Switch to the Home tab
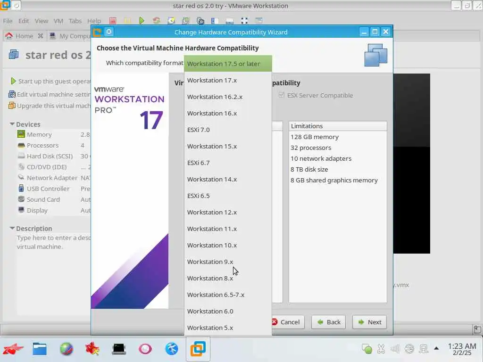Viewport: 483px width, 362px height. click(x=25, y=36)
